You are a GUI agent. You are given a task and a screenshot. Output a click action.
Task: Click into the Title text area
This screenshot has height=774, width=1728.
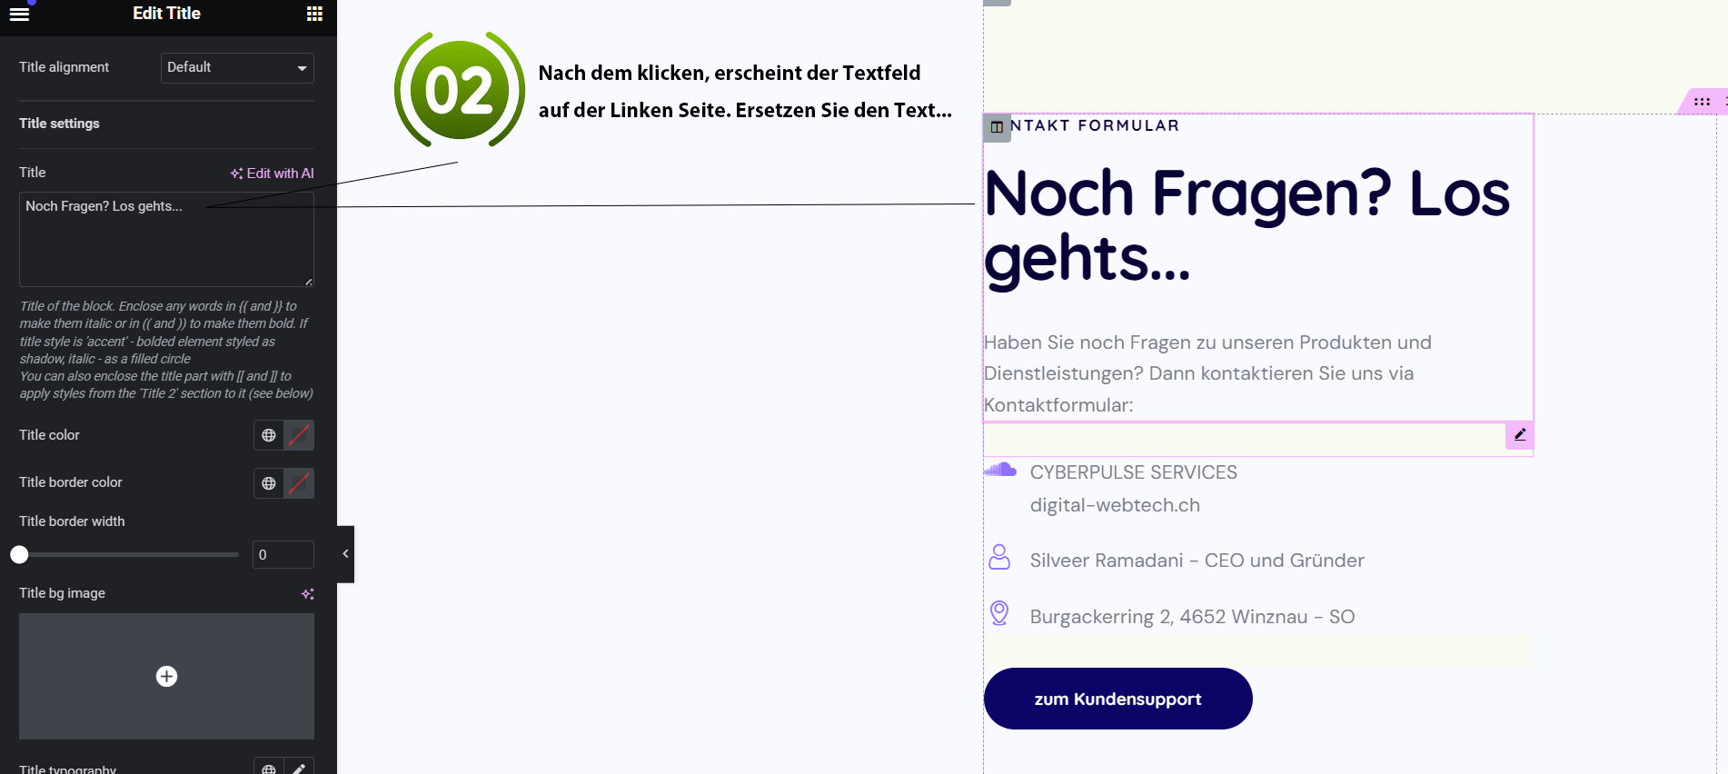[x=166, y=240]
